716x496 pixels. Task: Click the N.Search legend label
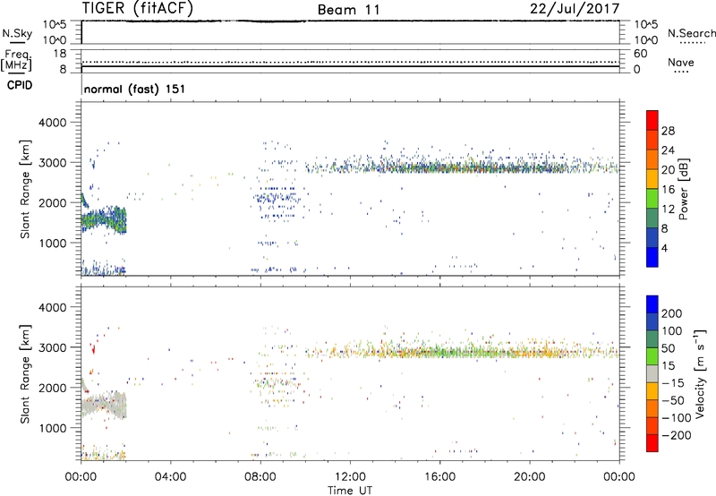(691, 33)
